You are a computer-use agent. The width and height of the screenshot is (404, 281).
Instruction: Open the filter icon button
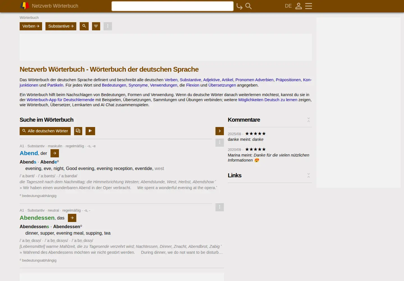96,26
